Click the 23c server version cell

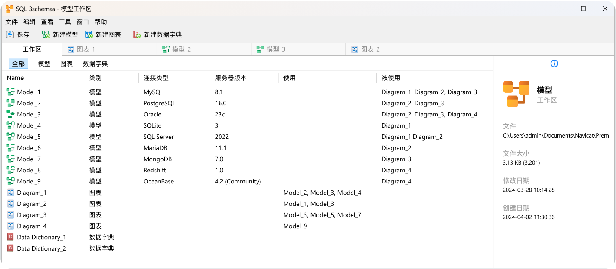click(220, 114)
